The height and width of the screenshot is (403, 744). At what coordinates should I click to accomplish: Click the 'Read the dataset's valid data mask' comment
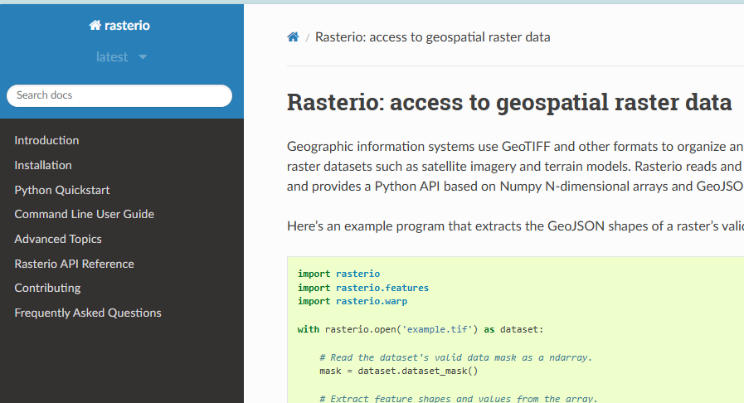tap(456, 357)
